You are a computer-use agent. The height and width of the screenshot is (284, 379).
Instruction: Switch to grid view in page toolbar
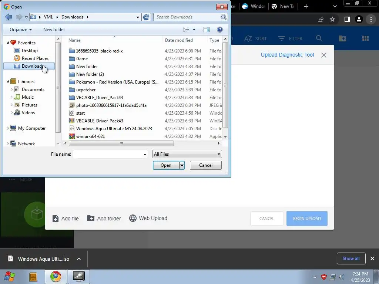[365, 38]
